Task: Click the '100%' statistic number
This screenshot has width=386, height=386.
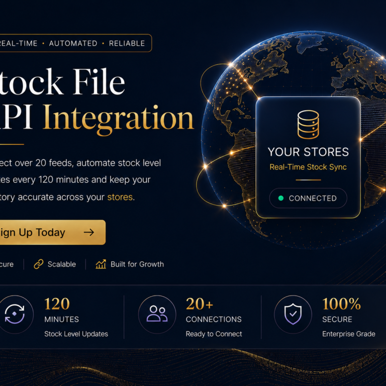Action: click(342, 304)
